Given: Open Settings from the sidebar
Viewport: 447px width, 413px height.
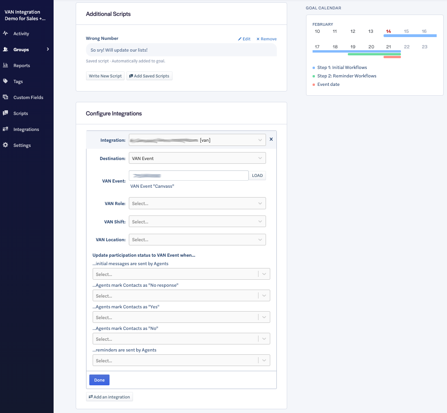Looking at the screenshot, I should pyautogui.click(x=22, y=145).
